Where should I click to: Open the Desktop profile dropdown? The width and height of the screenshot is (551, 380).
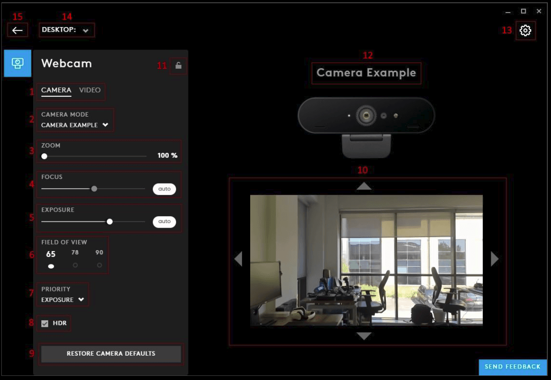65,30
